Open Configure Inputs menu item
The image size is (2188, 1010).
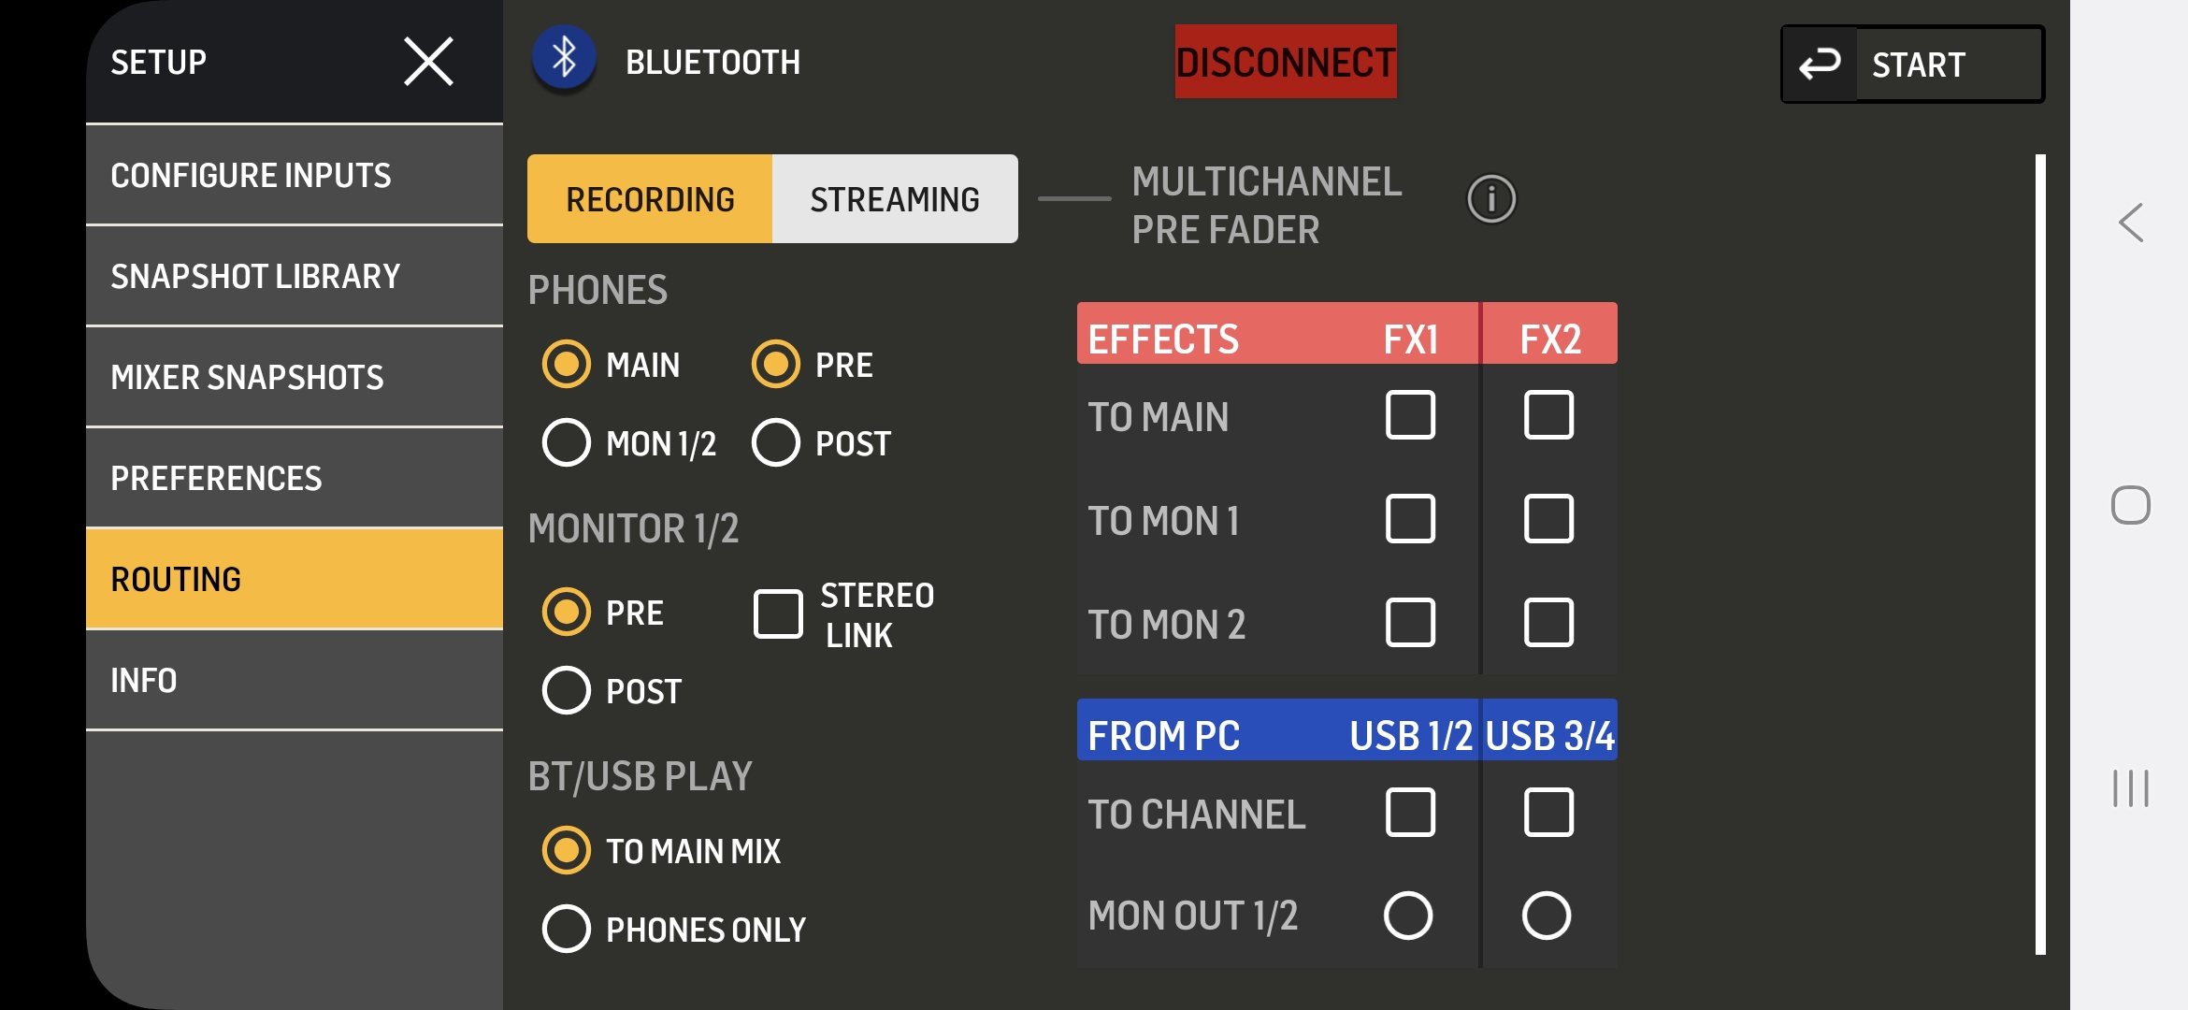[295, 175]
